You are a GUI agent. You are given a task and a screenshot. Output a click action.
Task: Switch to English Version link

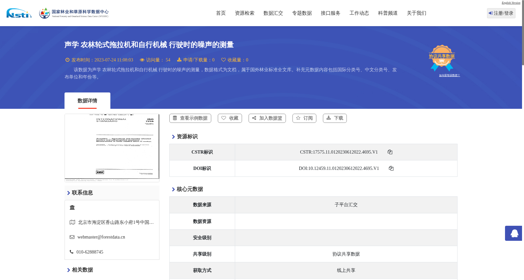511,3
